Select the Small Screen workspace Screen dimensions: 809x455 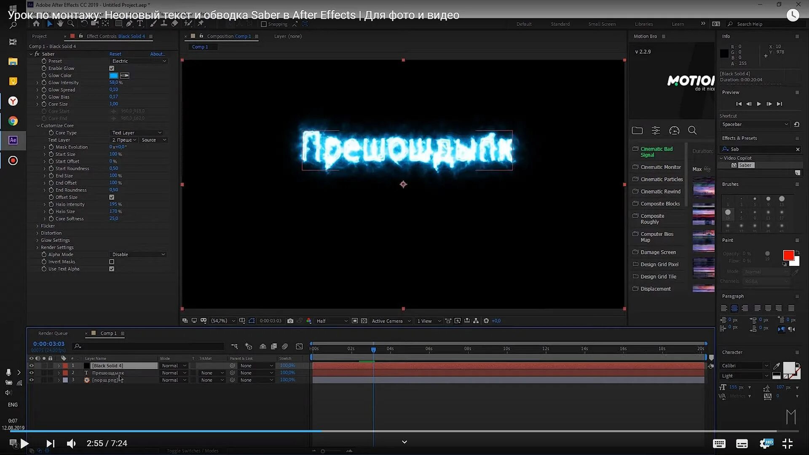[602, 24]
